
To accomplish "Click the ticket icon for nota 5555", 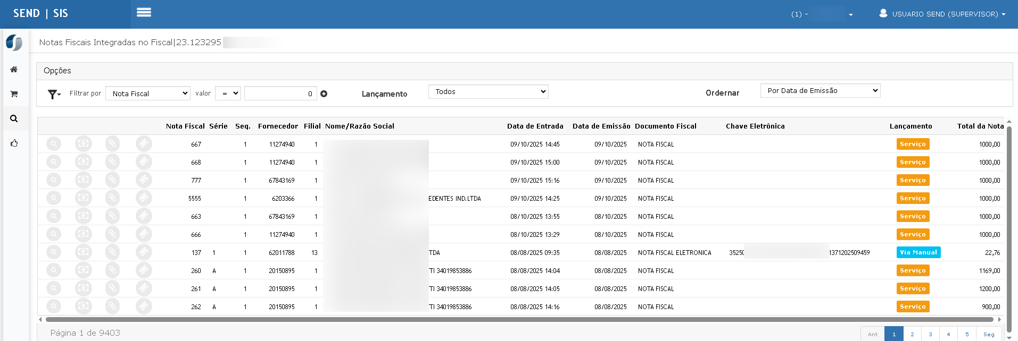I will click(x=143, y=198).
